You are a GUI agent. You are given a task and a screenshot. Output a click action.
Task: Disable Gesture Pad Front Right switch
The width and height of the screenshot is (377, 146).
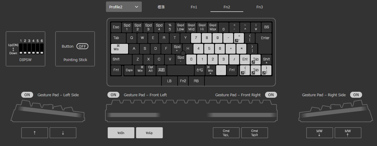271,95
